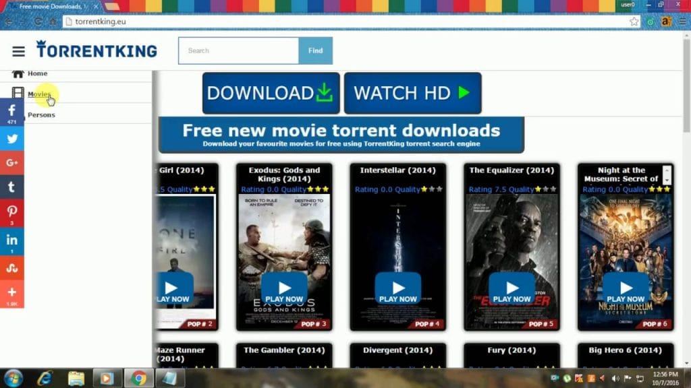Open media player from taskbar

click(x=107, y=379)
